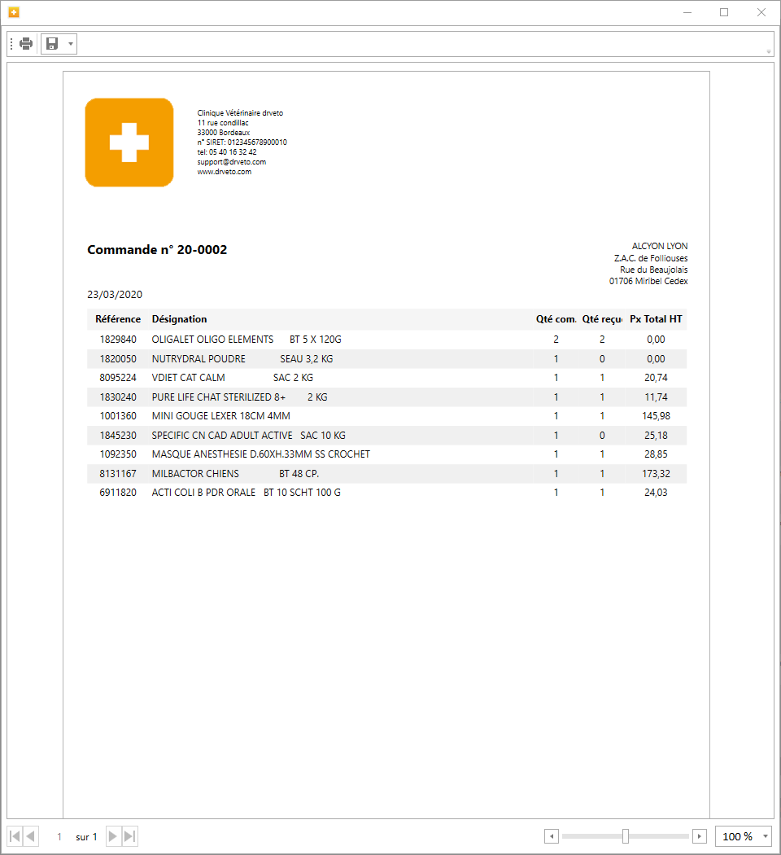This screenshot has height=855, width=781.
Task: Advance to the next page
Action: (x=113, y=836)
